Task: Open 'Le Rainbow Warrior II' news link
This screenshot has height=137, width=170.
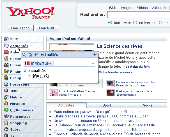Action: 104,125
